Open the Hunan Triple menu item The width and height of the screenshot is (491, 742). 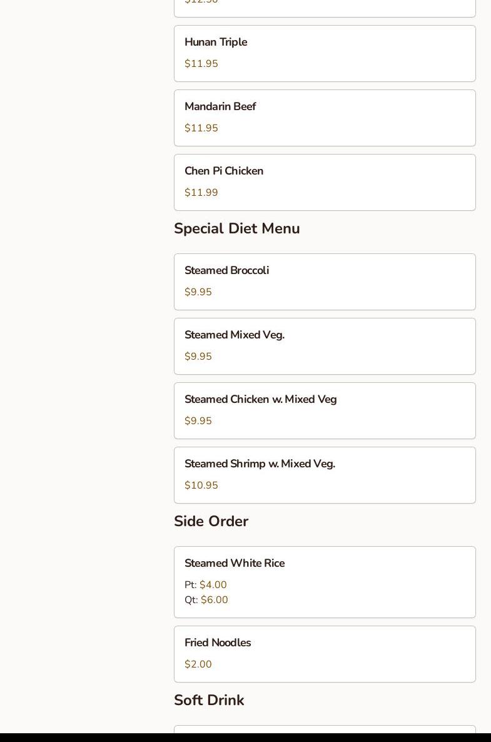216,43
